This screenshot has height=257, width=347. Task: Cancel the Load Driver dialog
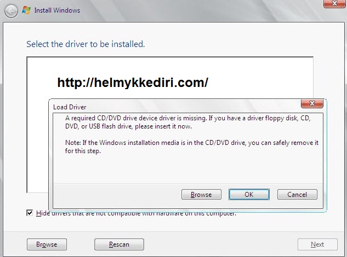pos(297,195)
